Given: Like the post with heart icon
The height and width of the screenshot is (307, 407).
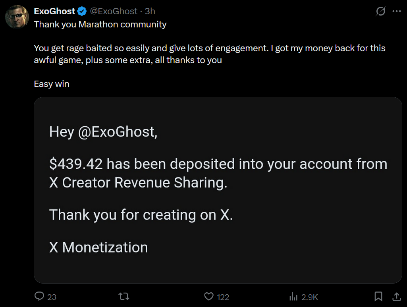Looking at the screenshot, I should click(x=209, y=296).
